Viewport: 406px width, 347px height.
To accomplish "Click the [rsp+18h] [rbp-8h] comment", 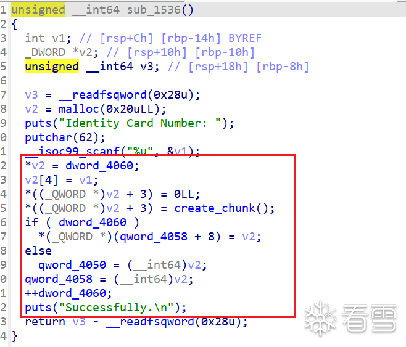I will (249, 67).
